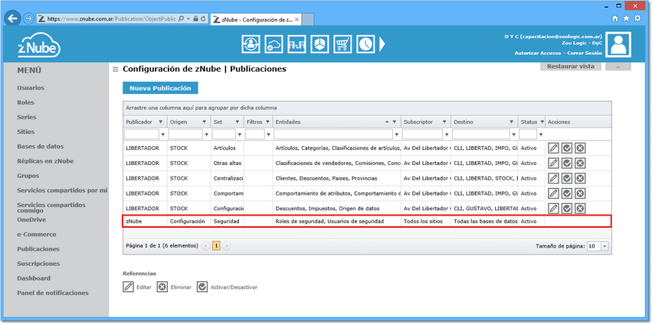Image resolution: width=652 pixels, height=324 pixels.
Task: Open the Publicador filter operator dropdown
Action: click(162, 134)
